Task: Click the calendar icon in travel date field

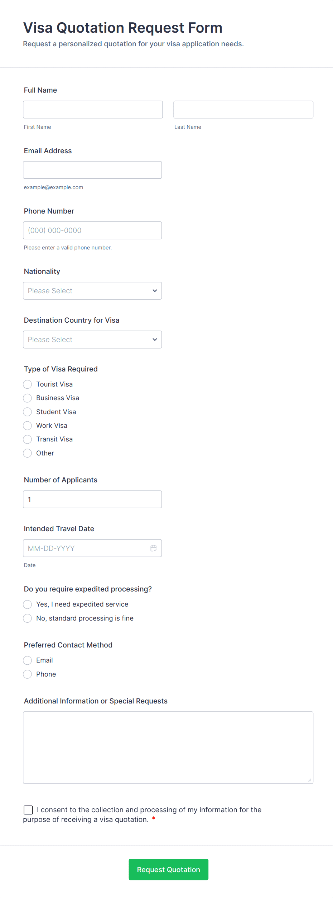Action: coord(154,548)
